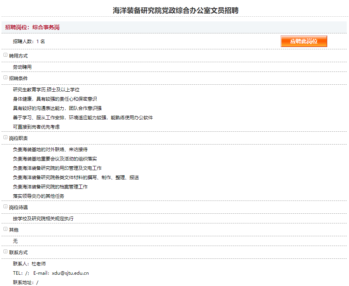Click the line 身体健康，具有较强的责任心和保密意识
Image resolution: width=349 pixels, height=286 pixels.
point(55,99)
